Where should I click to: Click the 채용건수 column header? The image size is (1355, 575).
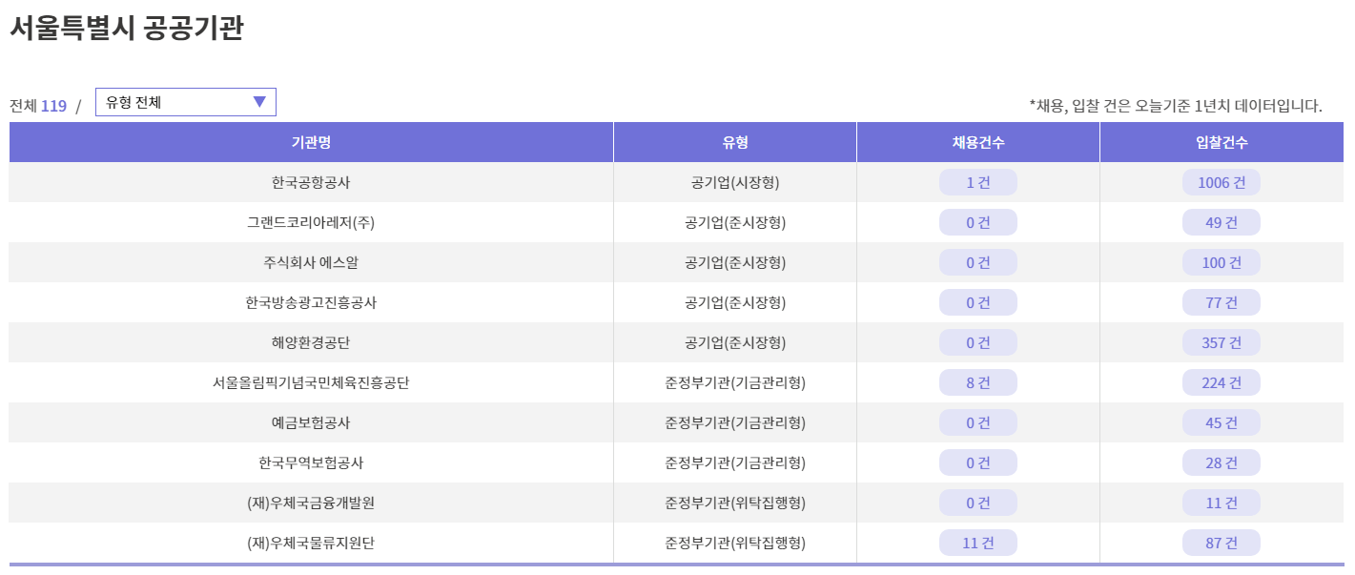[x=978, y=142]
